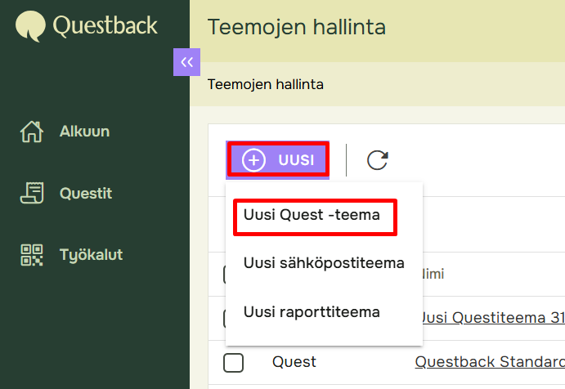Go to Questit in the sidebar
Viewport: 565px width, 389px height.
tap(86, 194)
